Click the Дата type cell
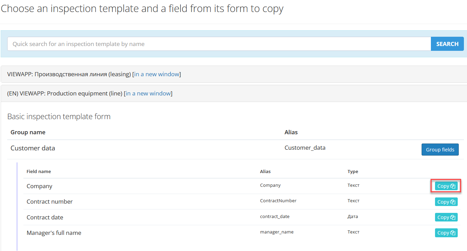This screenshot has width=467, height=251. (353, 216)
